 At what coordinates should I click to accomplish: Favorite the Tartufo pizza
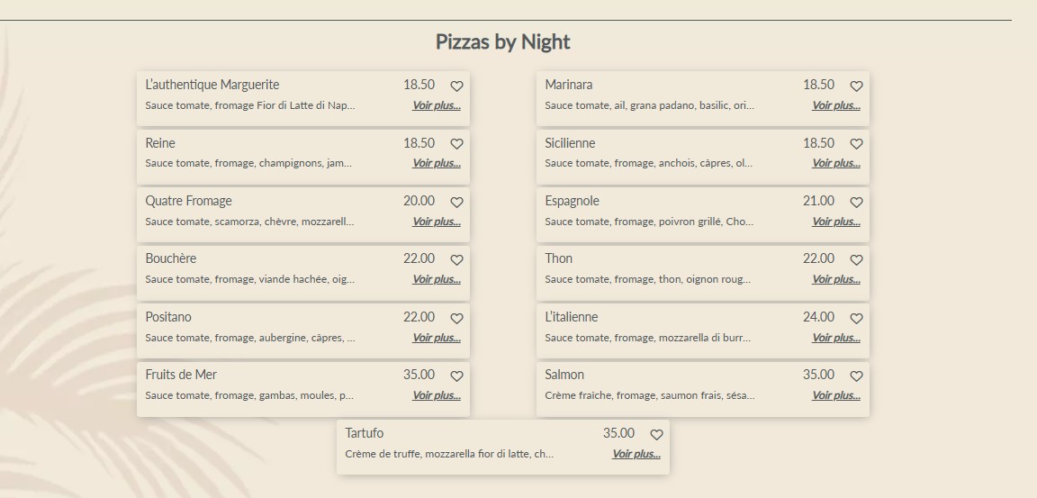click(x=656, y=435)
